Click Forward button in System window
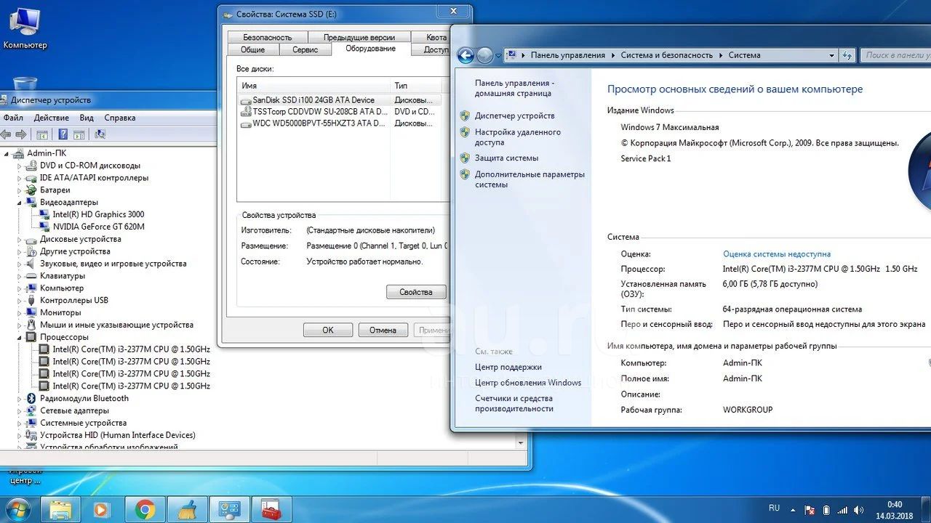This screenshot has width=931, height=523. point(485,55)
